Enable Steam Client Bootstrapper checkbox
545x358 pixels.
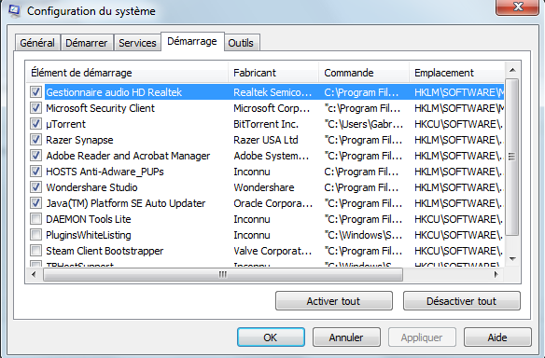click(x=35, y=251)
